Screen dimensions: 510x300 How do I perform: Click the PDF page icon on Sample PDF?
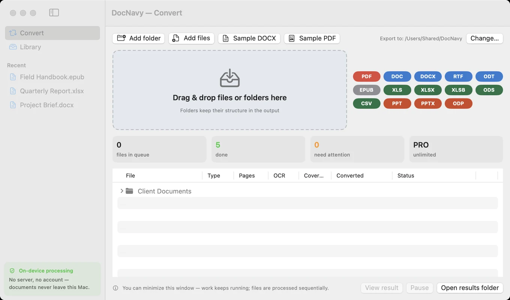(291, 38)
